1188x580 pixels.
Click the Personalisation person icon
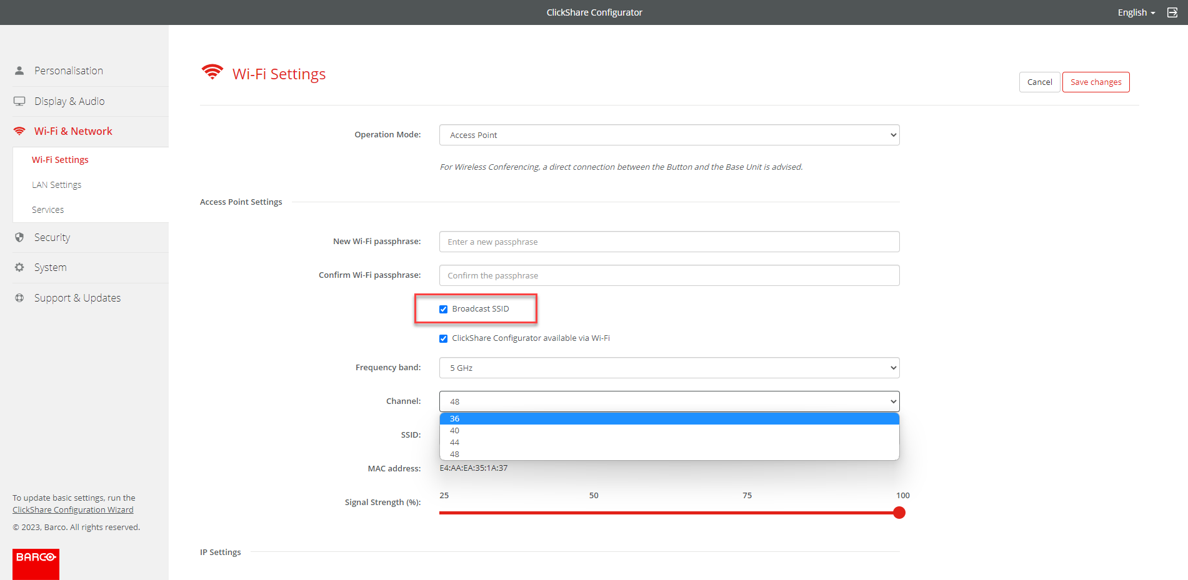(x=19, y=71)
